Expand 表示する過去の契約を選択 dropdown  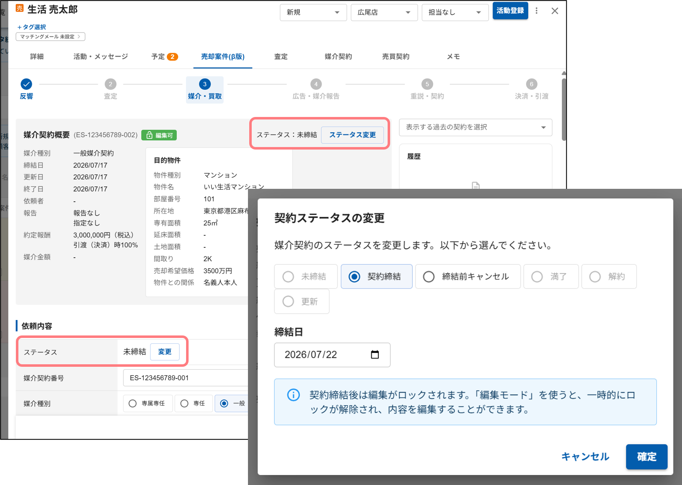click(x=475, y=127)
